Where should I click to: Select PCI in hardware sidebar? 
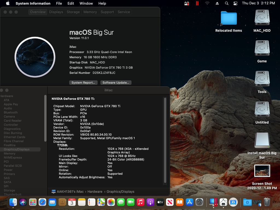coord(6,162)
